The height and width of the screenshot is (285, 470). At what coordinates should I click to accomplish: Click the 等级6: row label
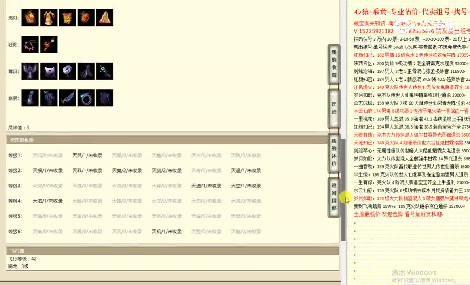pos(15,231)
